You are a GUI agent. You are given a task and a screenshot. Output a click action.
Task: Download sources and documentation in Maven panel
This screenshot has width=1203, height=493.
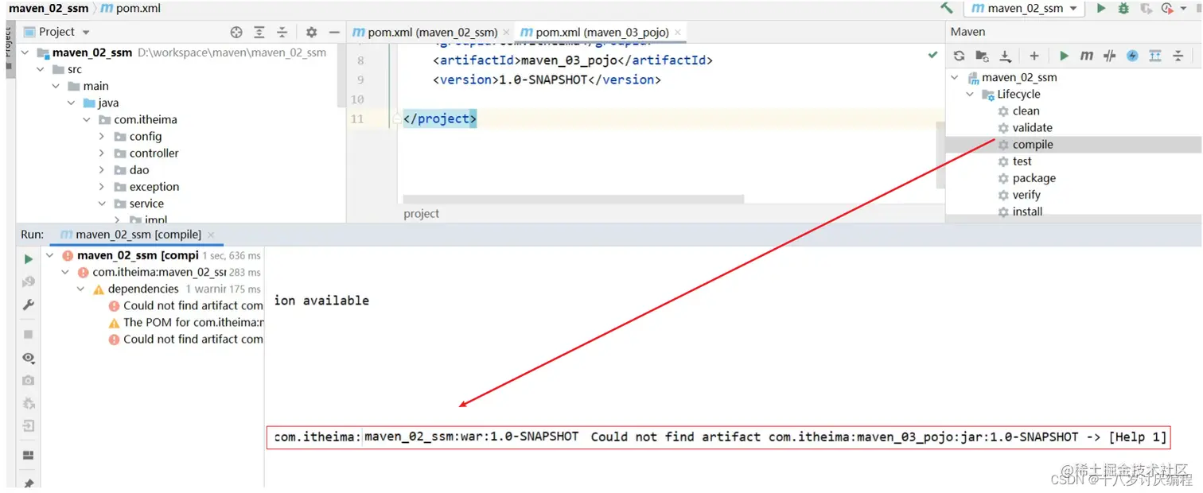click(1006, 56)
